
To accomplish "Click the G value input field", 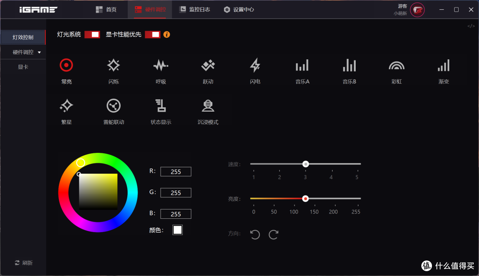I will [x=176, y=193].
